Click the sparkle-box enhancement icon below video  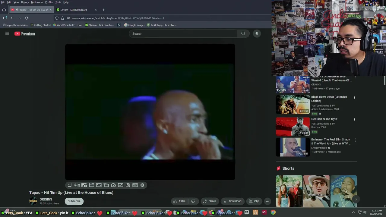click(121, 185)
